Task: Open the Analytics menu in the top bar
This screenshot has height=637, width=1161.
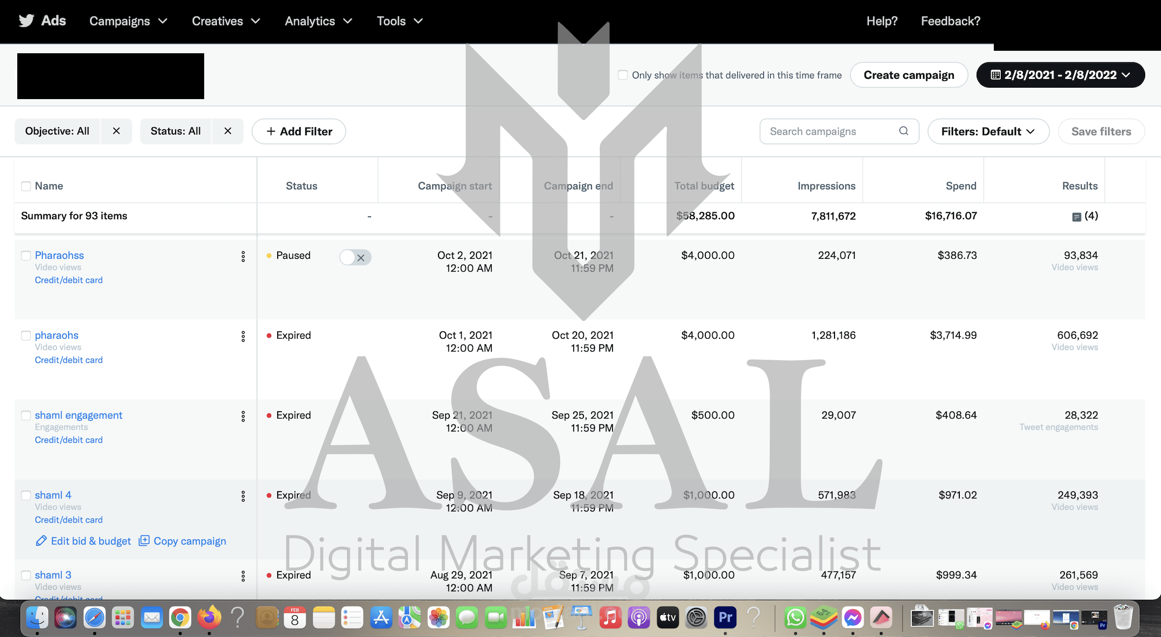Action: (318, 21)
